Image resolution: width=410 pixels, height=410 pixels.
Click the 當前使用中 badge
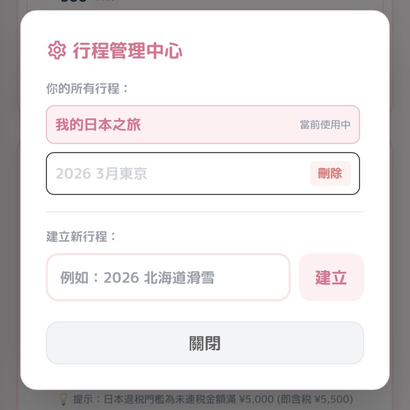pyautogui.click(x=325, y=125)
